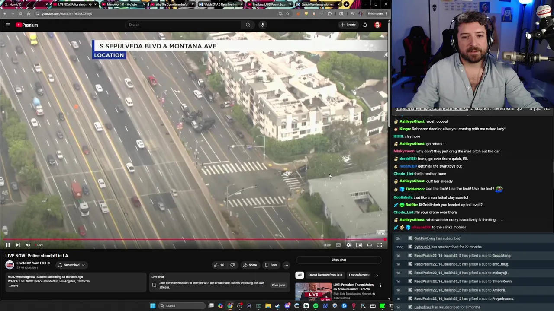Screen dimensions: 554x311
Task: Go to YouTube Premium home logo
Action: [x=27, y=25]
